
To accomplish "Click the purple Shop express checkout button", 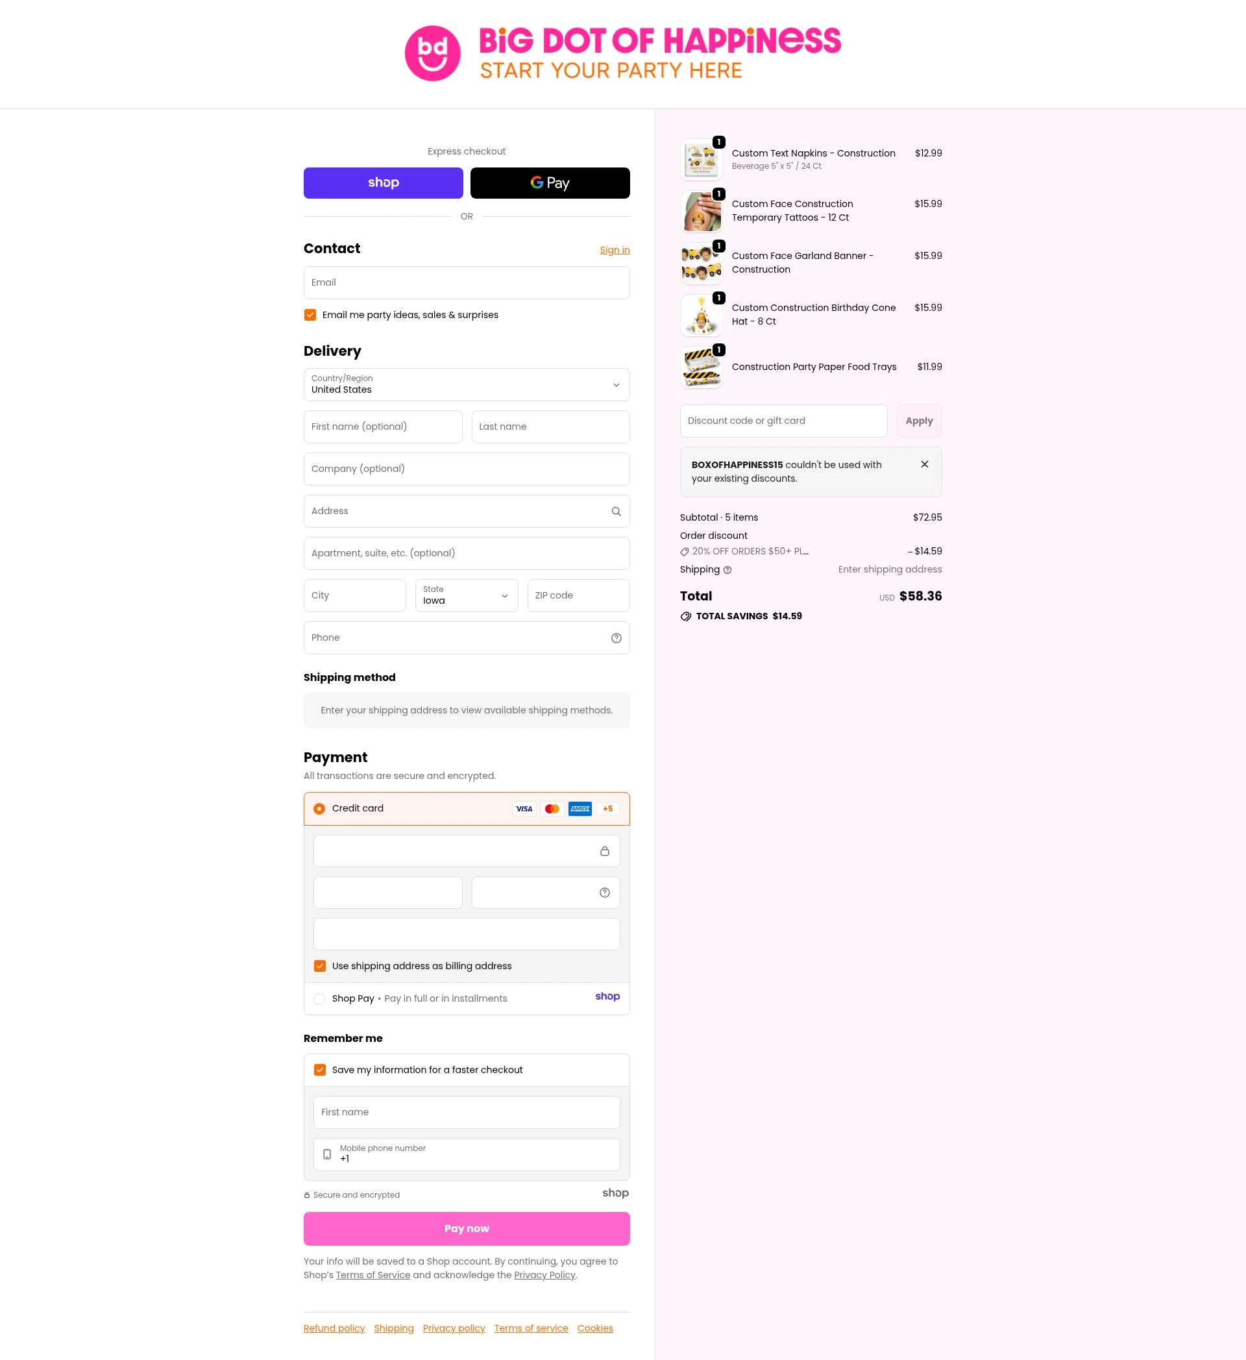I will 383,183.
